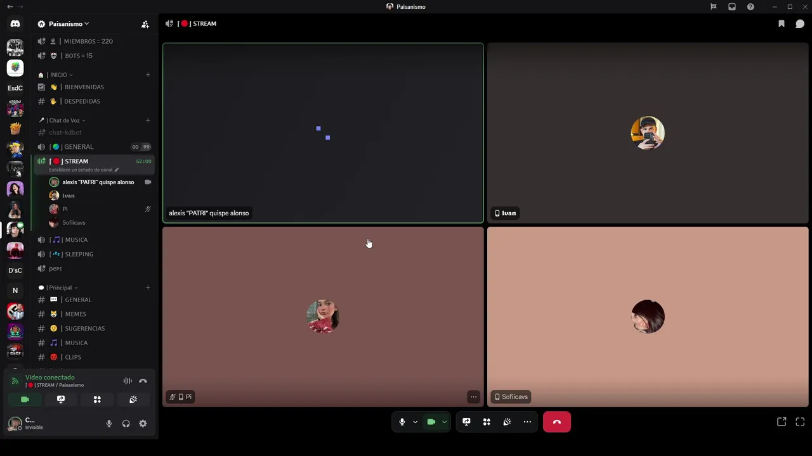
Task: Join the MUSICA voice channel
Action: click(x=94, y=240)
